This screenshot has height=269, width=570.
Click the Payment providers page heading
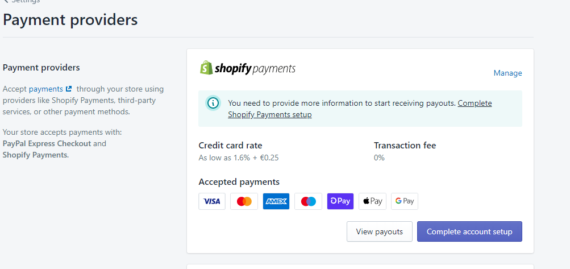(70, 20)
